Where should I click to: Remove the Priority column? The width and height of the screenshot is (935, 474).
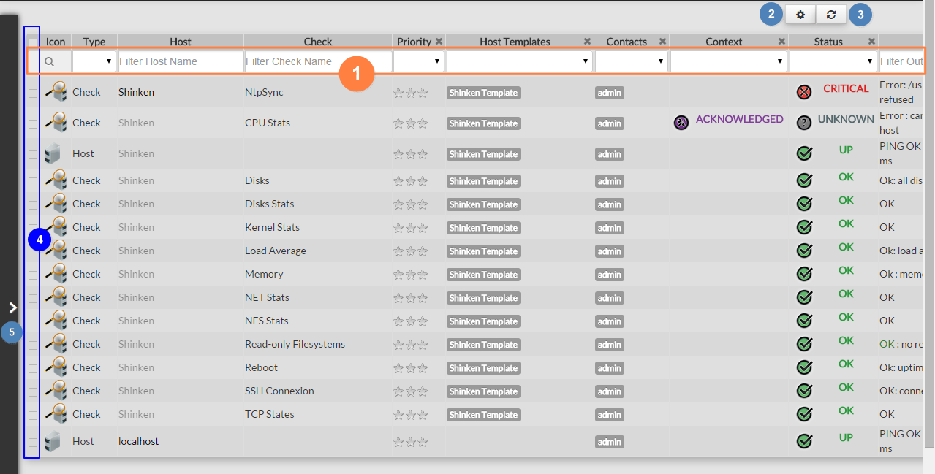pyautogui.click(x=439, y=42)
